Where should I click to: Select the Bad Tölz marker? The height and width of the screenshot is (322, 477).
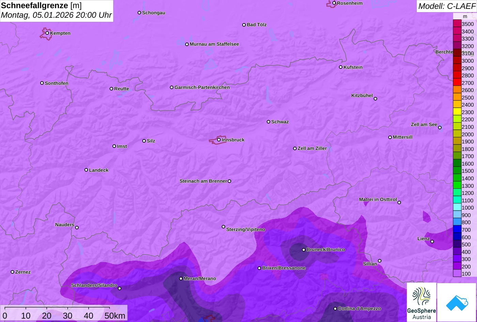click(x=244, y=25)
